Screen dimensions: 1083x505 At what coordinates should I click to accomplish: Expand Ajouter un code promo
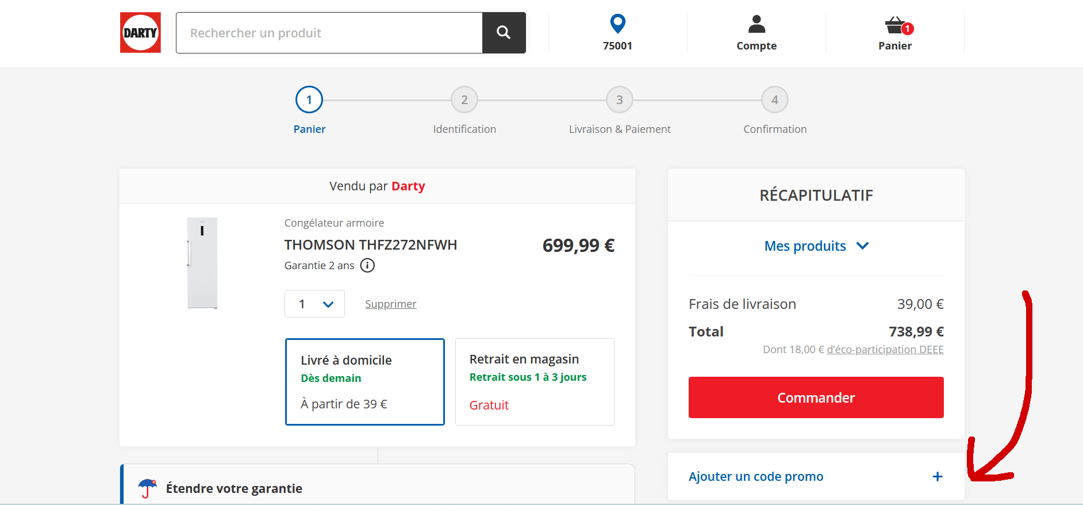coord(756,477)
